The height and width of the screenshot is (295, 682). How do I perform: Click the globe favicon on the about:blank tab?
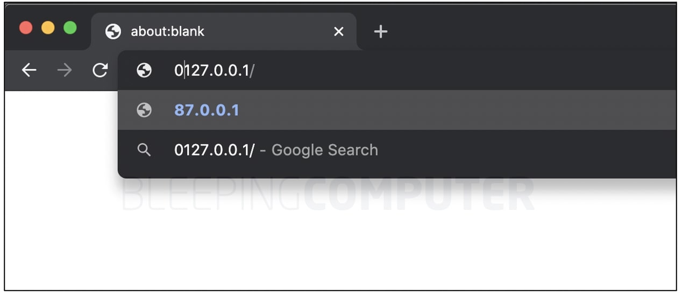coord(113,32)
